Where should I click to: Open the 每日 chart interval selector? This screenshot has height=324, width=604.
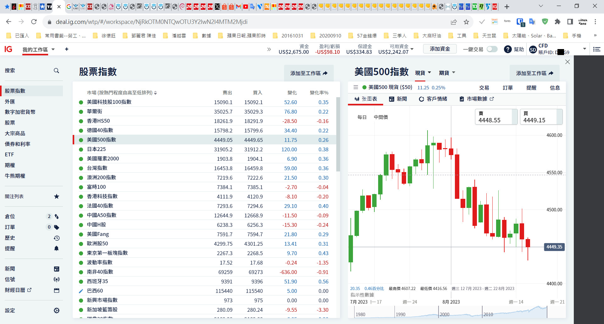362,117
